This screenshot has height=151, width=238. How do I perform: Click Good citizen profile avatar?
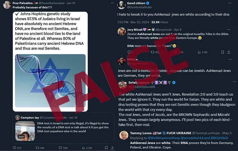pos(121,5)
